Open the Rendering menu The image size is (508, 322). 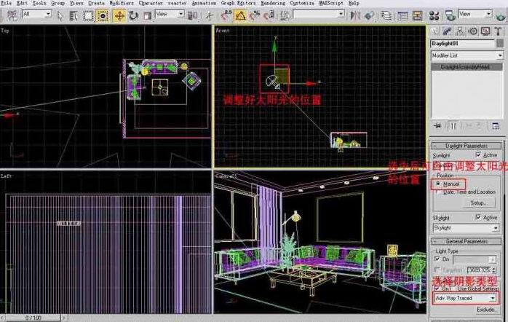[x=273, y=3]
